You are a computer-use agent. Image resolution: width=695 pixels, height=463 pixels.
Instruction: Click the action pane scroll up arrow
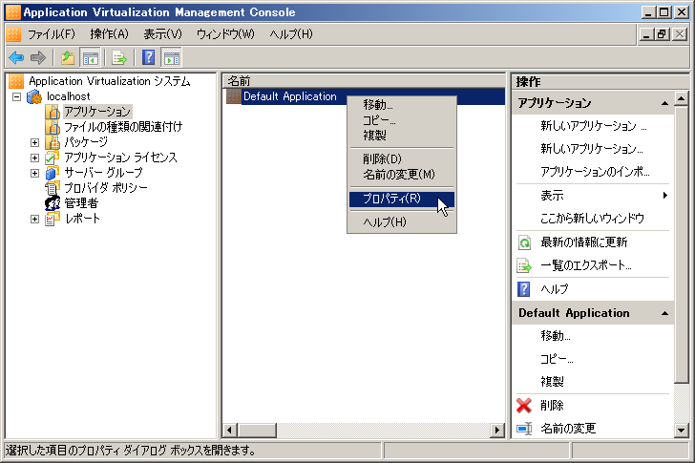(681, 98)
